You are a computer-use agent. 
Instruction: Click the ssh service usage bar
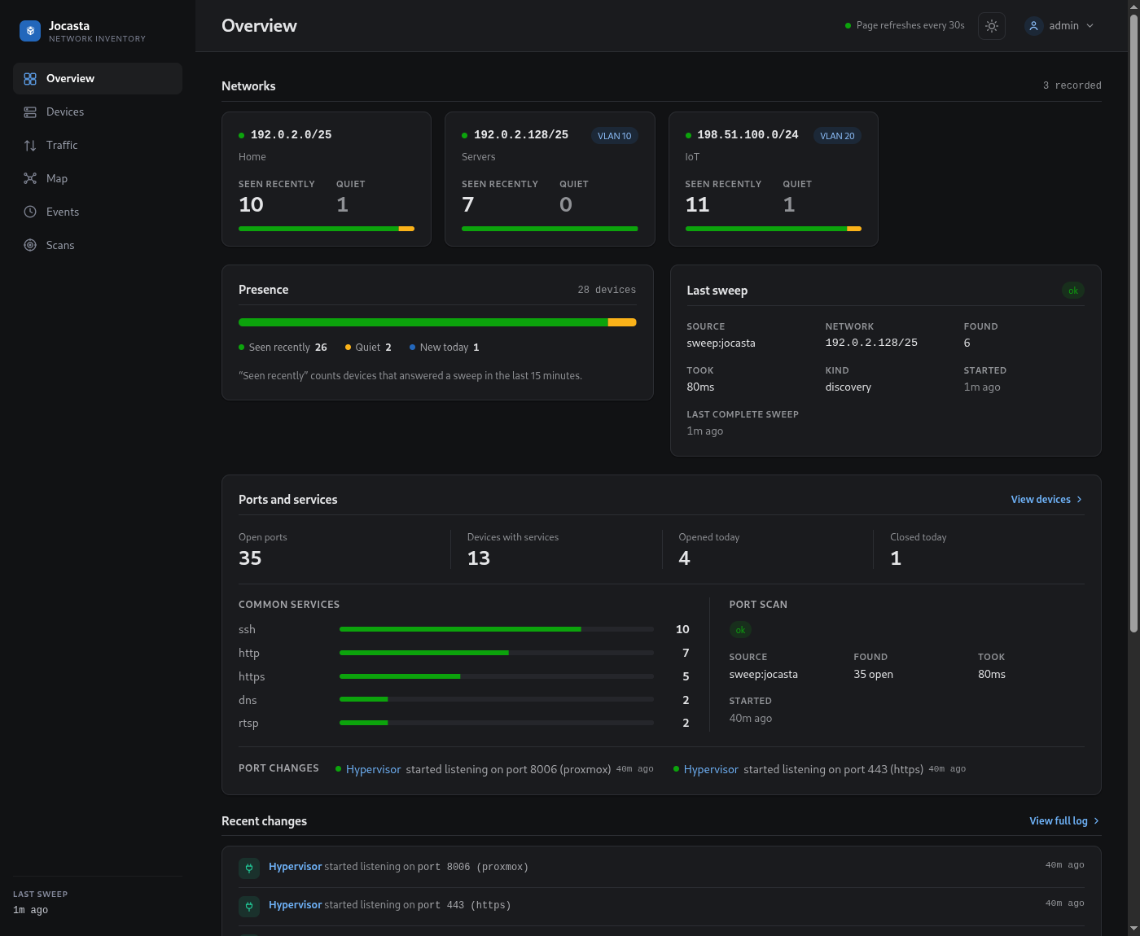(x=497, y=629)
